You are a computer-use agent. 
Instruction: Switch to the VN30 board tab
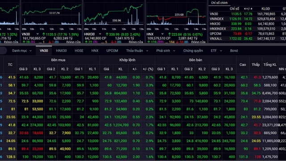point(44,51)
